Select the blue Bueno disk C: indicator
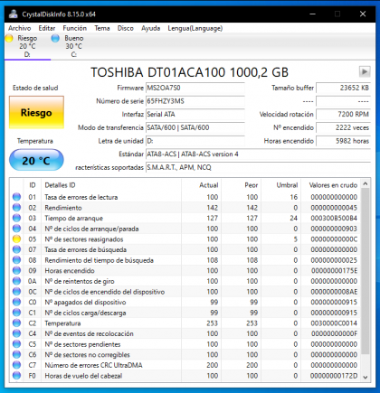The height and width of the screenshot is (393, 380). pos(55,38)
